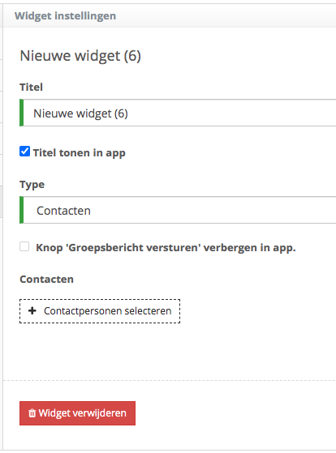This screenshot has height=453, width=336.
Task: Click the red 'Widget verwijderen' button
Action: point(78,413)
